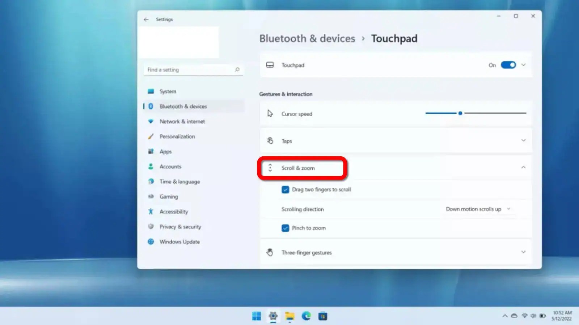Open the Gaming settings via its controller icon
Screen dimensions: 579x325
[151, 196]
